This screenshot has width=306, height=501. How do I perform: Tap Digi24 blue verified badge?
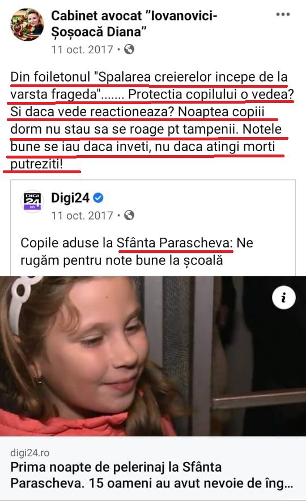click(98, 198)
